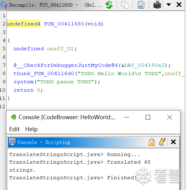Click the Decompile C function icon
Image resolution: width=186 pixels, height=190 pixels.
(x=4, y=5)
